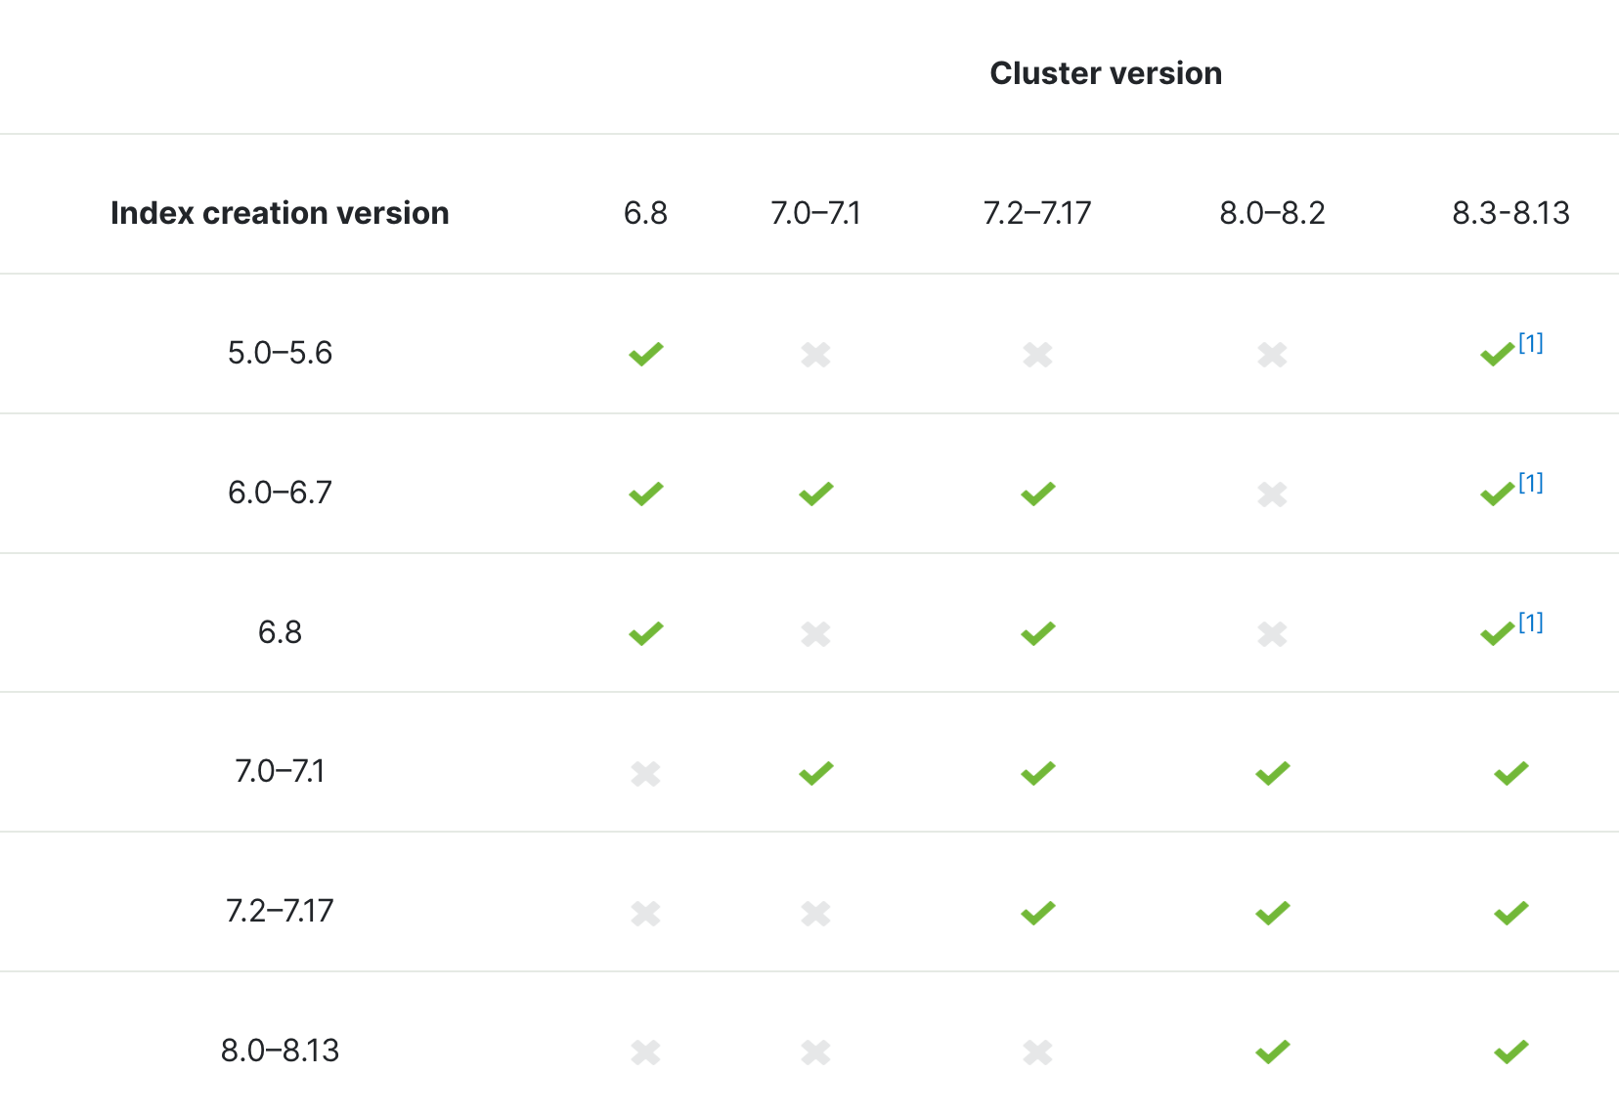Click green checkmark for 7.2–7.17 under 7.2–7.17
This screenshot has height=1116, width=1619.
1037,913
